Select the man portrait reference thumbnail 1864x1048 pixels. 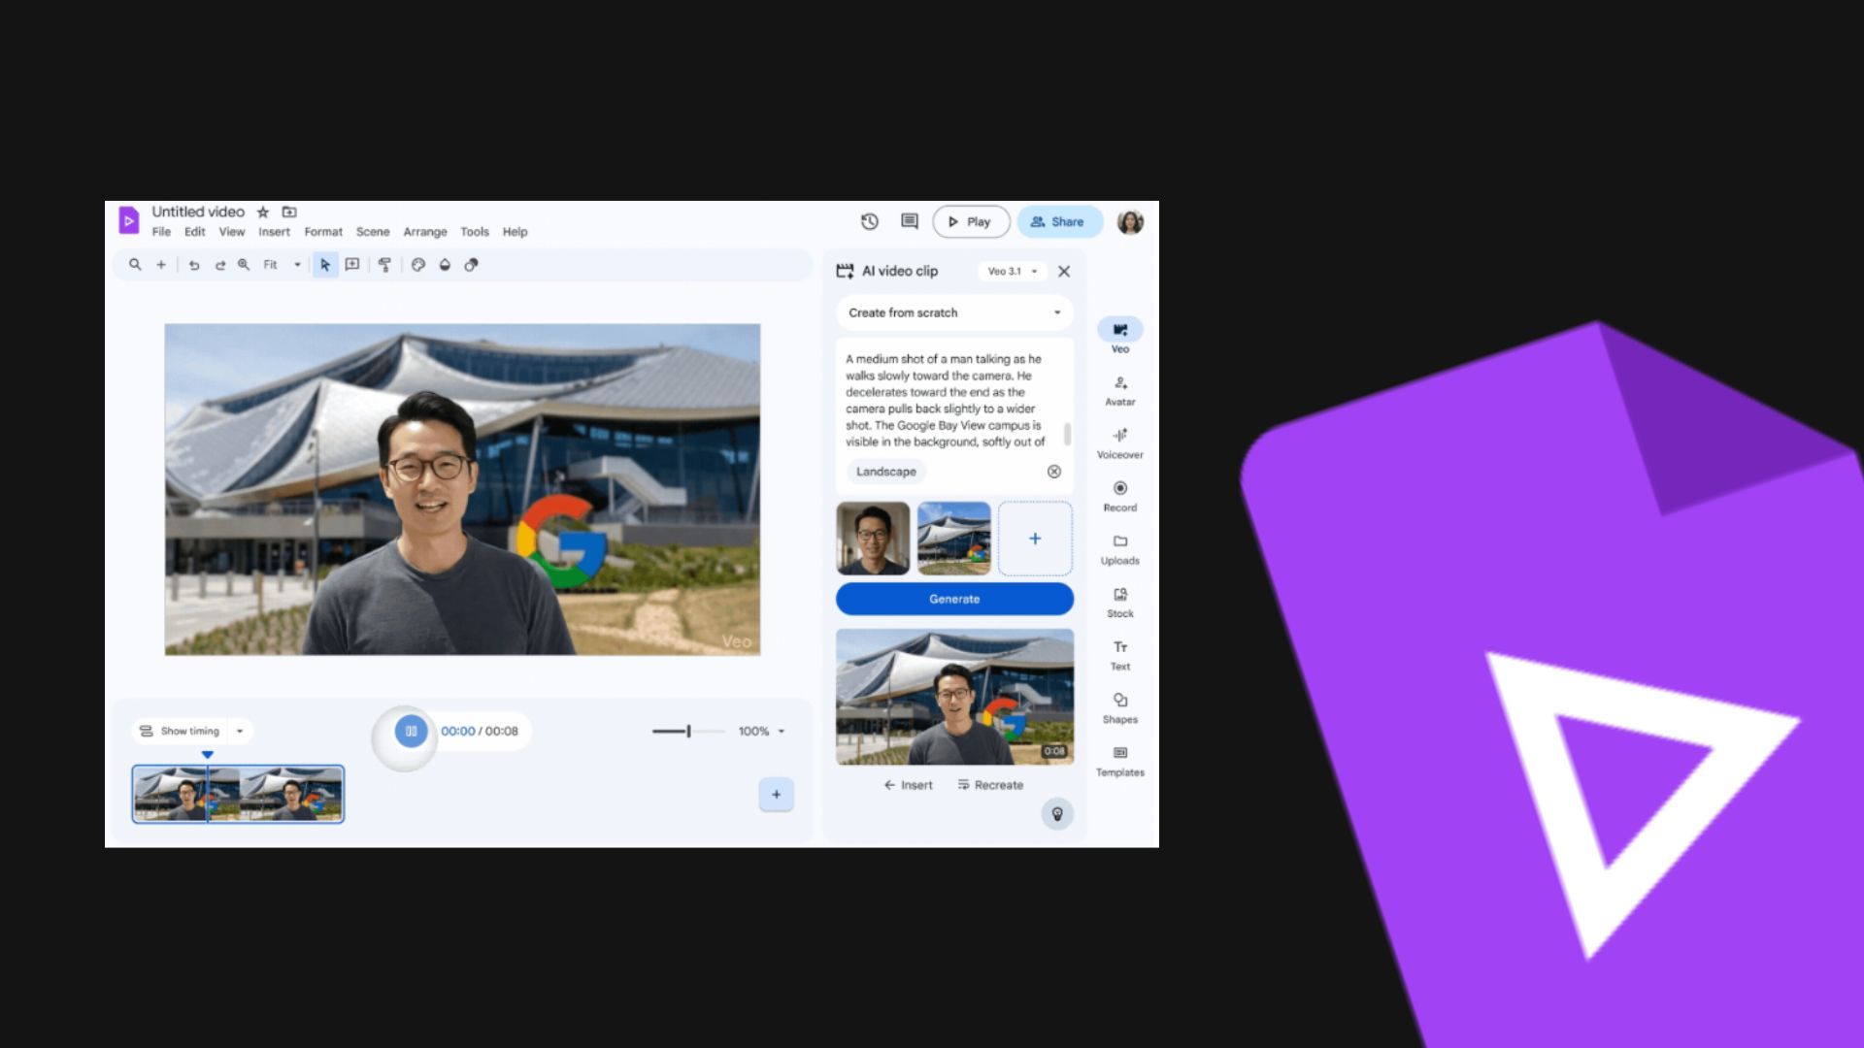pyautogui.click(x=873, y=539)
